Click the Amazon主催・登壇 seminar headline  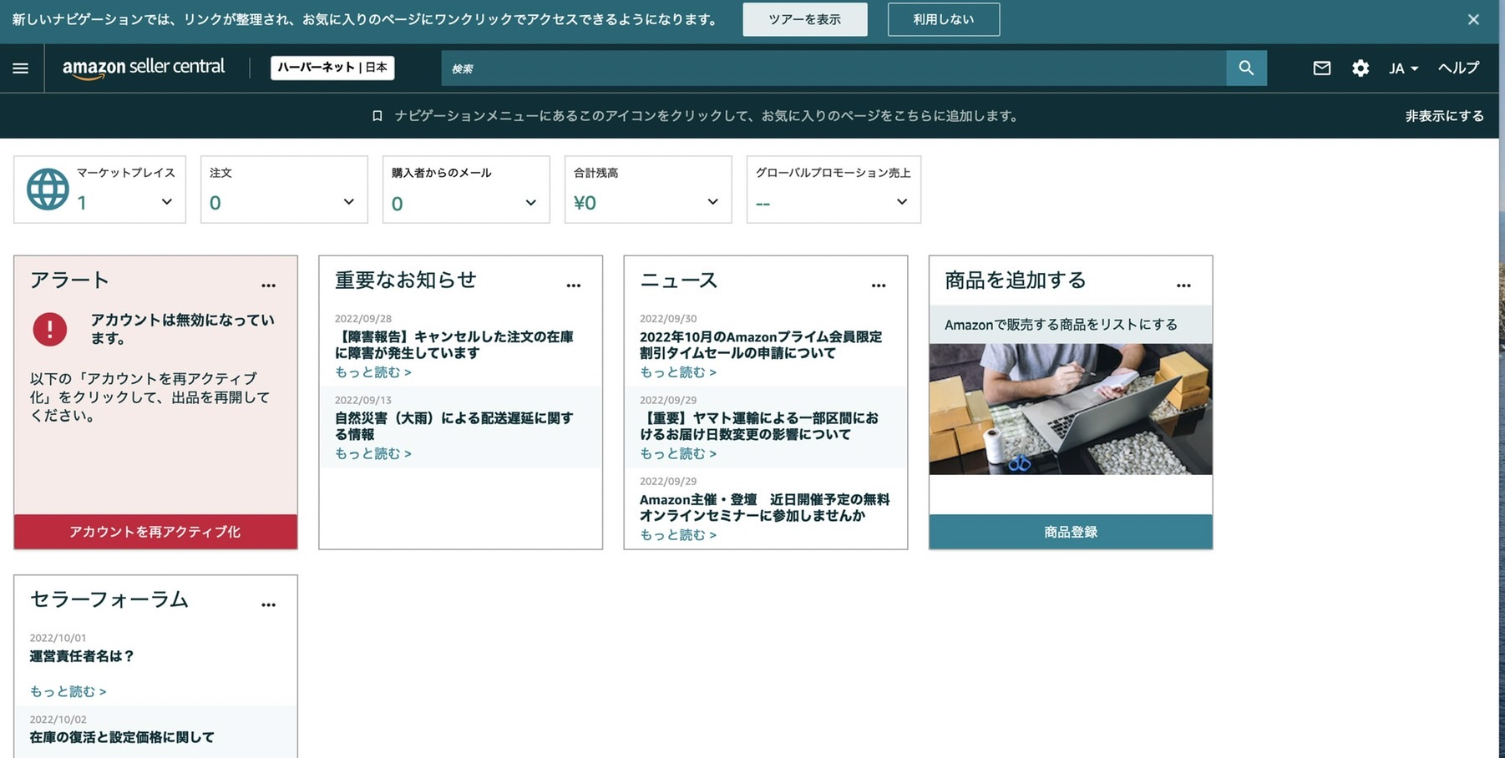click(x=765, y=508)
